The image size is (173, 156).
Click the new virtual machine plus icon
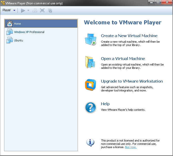91,39
